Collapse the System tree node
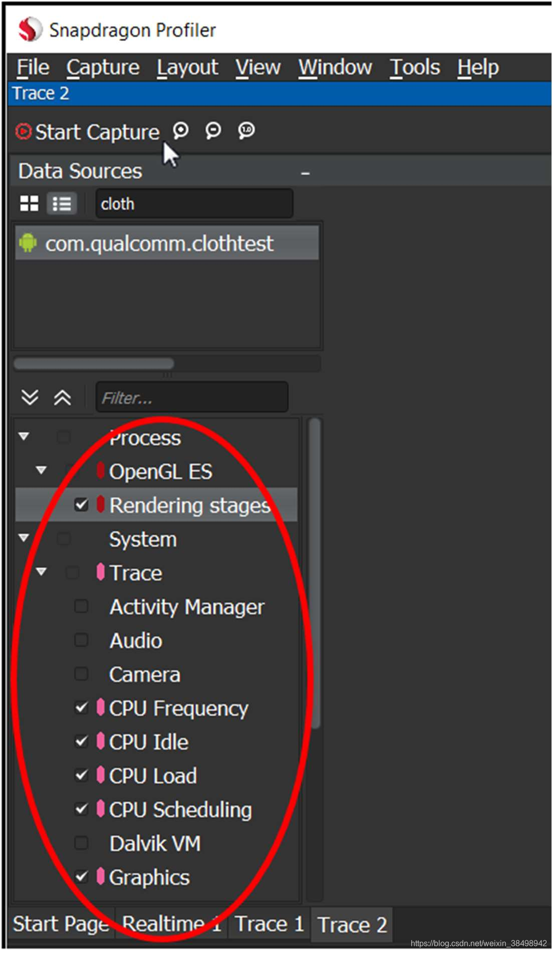The width and height of the screenshot is (552, 953). pyautogui.click(x=24, y=538)
